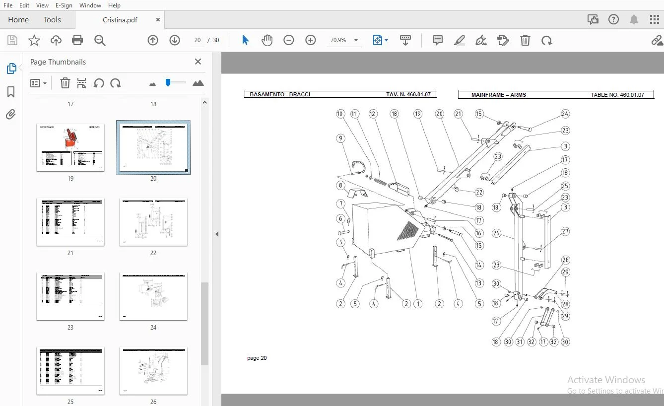Upload the file to cloud storage
This screenshot has height=406, width=664.
[x=56, y=41]
